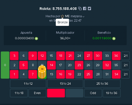Select number 13 on the board
This screenshot has width=132, height=105.
51,74
